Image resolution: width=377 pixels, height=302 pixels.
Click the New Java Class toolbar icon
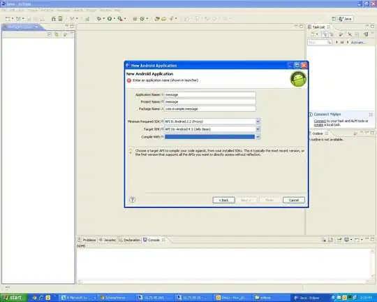tap(142, 19)
